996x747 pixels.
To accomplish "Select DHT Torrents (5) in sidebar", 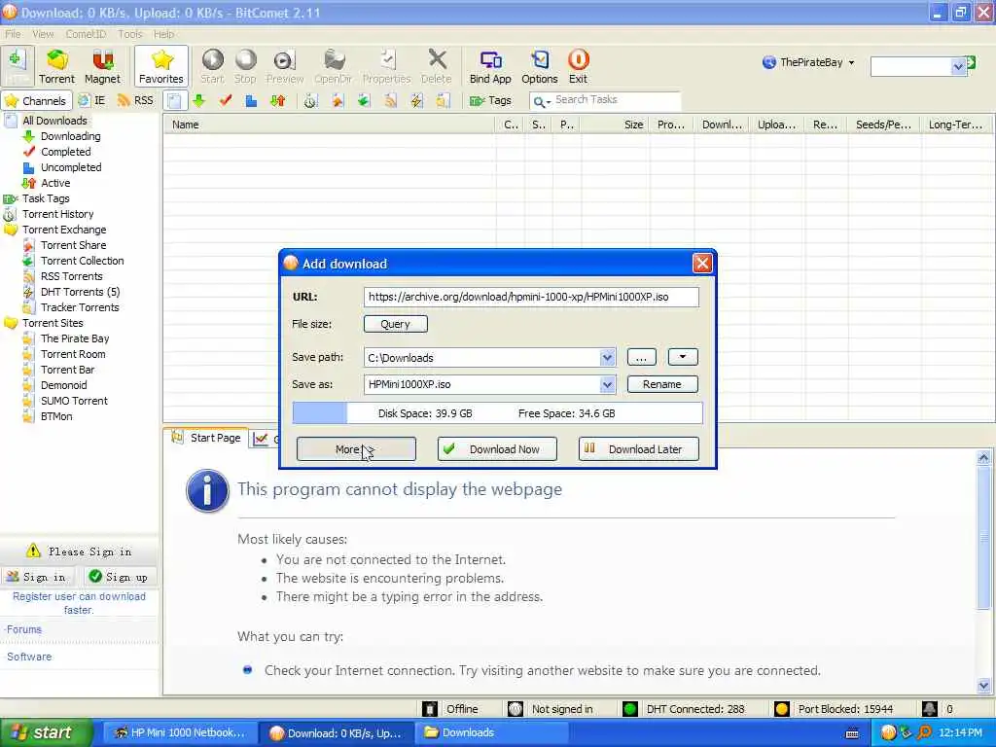I will [x=80, y=292].
